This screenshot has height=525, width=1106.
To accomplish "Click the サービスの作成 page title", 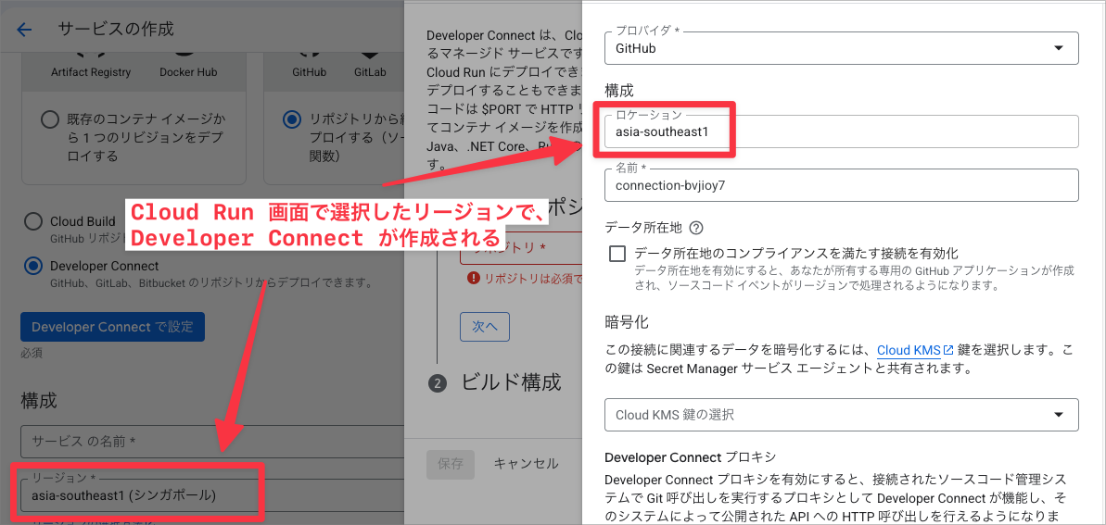I will [x=116, y=30].
